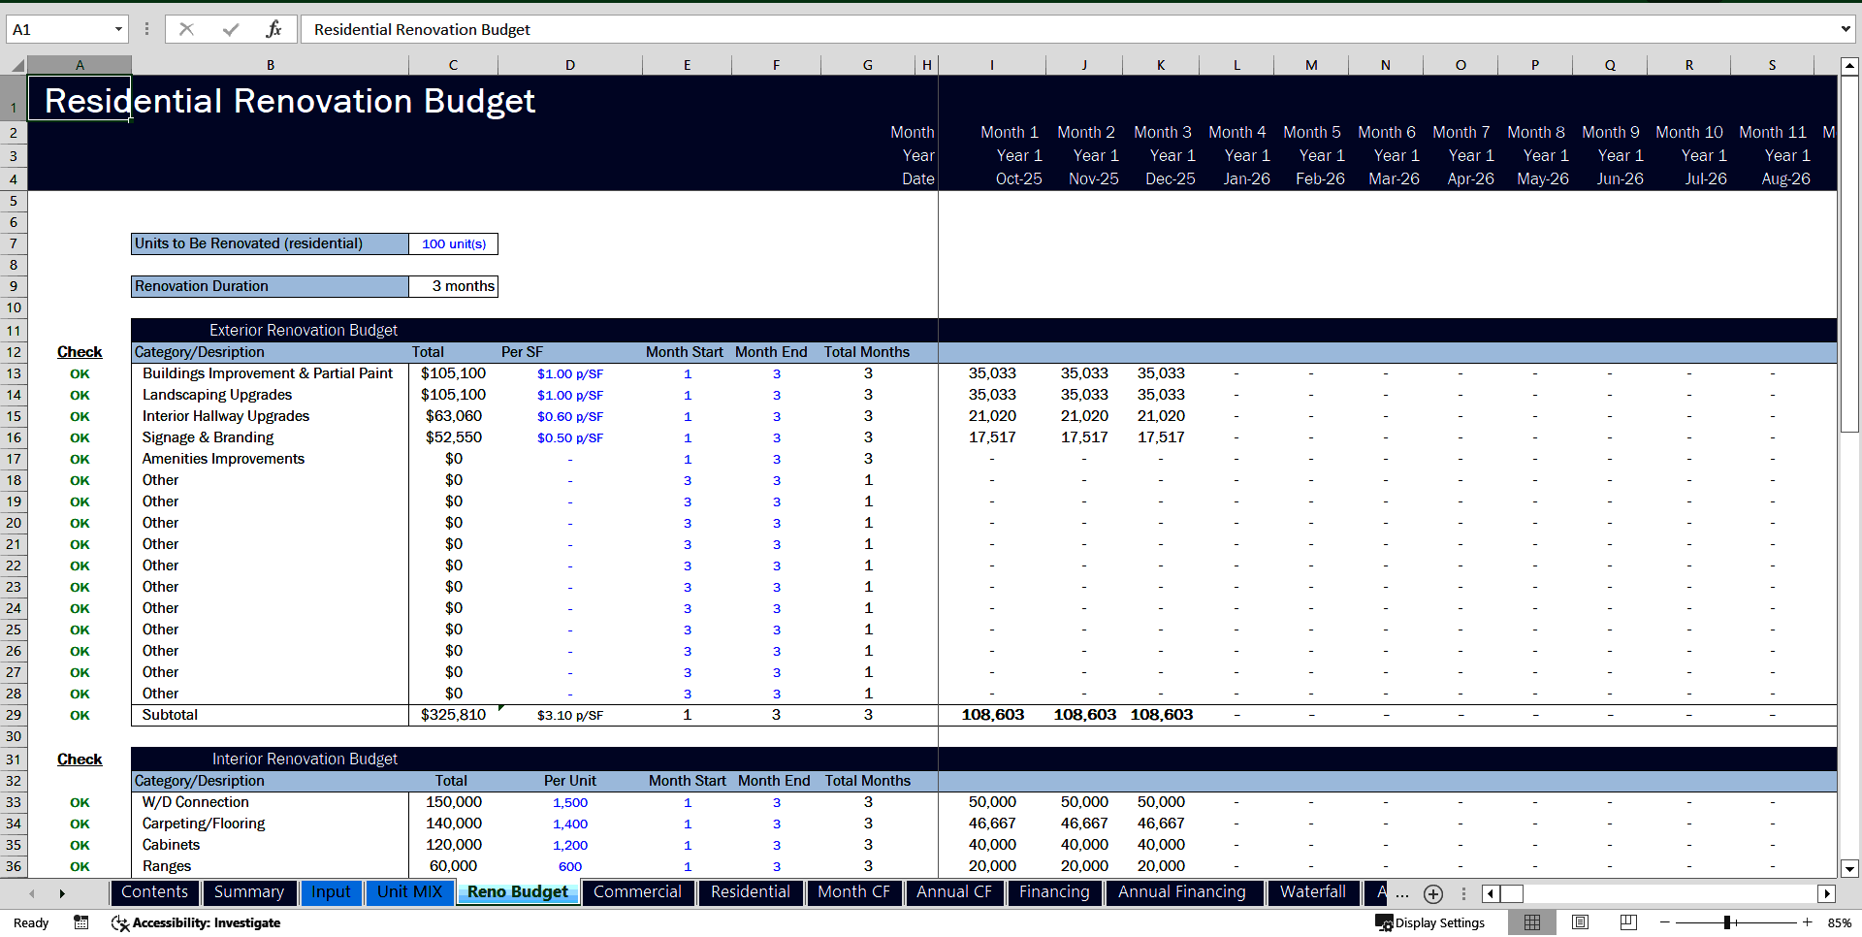Click the 85% zoom level
The width and height of the screenshot is (1862, 937).
1839,922
